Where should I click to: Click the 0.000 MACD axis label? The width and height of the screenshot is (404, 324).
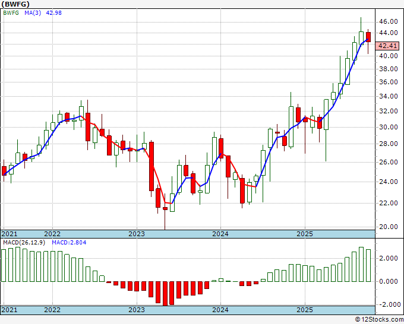pos(389,281)
